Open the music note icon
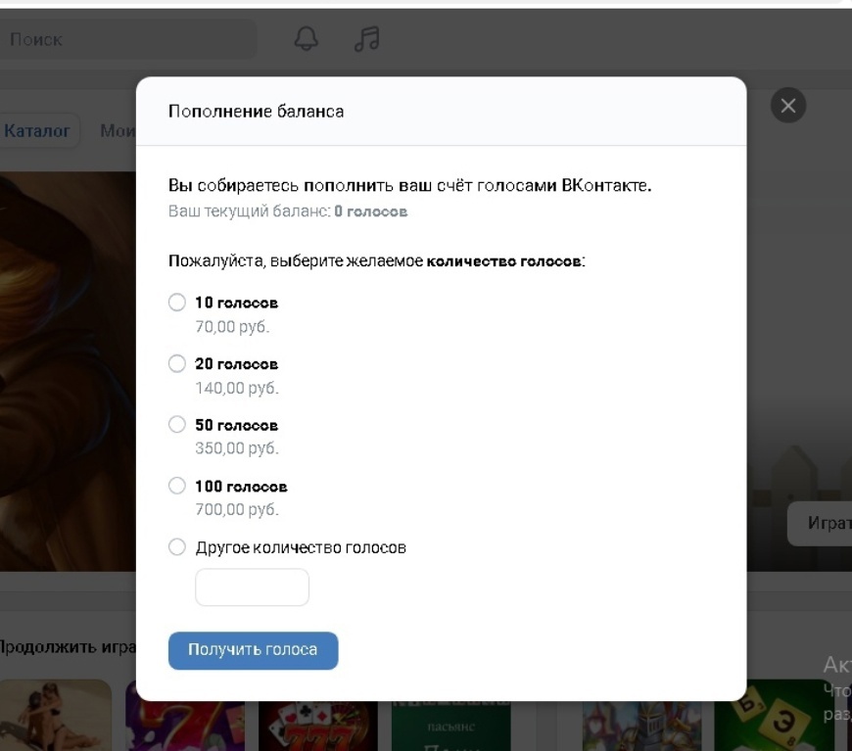This screenshot has height=751, width=852. tap(367, 38)
